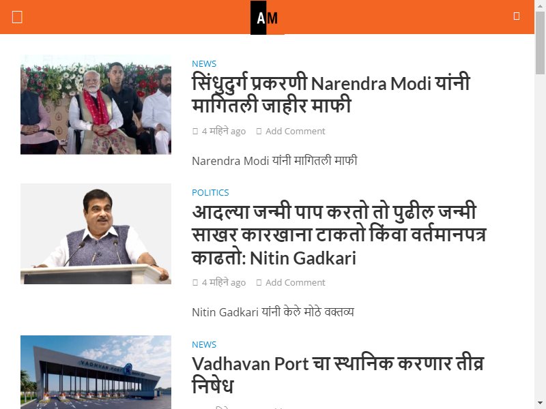Open the Narendra Modi apology headline
Viewport: 546px width, 409px height.
pyautogui.click(x=331, y=93)
